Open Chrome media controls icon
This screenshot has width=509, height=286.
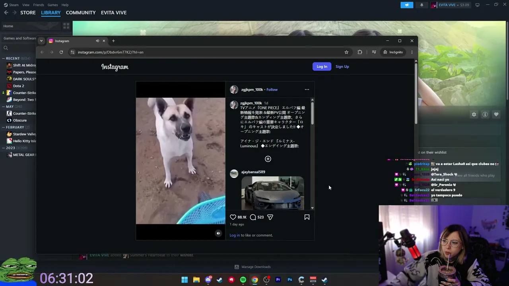(374, 52)
